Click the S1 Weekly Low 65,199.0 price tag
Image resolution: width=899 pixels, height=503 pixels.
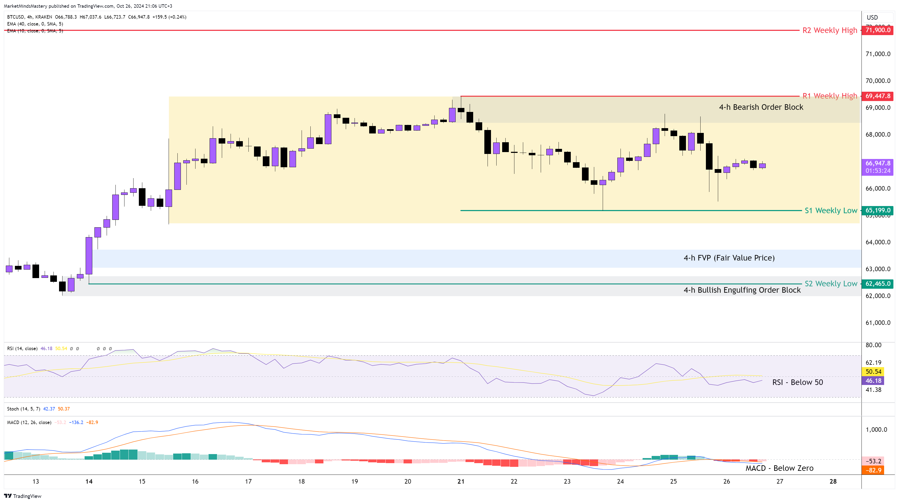click(878, 210)
